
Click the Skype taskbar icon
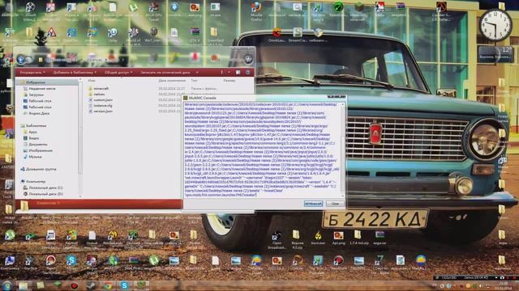click(x=124, y=285)
